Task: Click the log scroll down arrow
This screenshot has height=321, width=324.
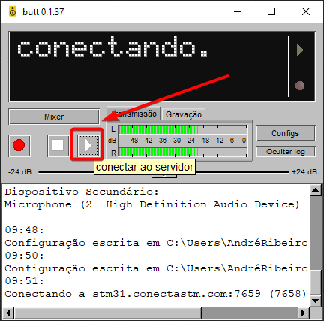Action: pyautogui.click(x=315, y=301)
